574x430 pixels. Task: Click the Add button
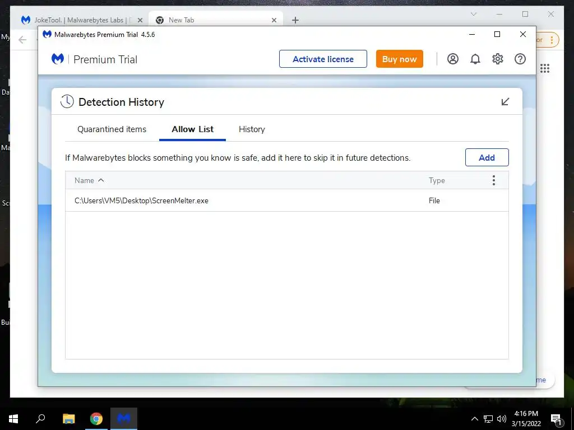[x=487, y=157]
